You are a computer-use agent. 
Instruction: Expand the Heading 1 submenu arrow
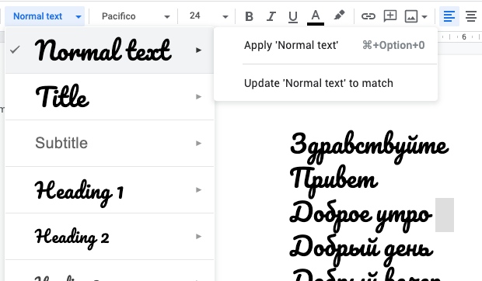(x=198, y=190)
